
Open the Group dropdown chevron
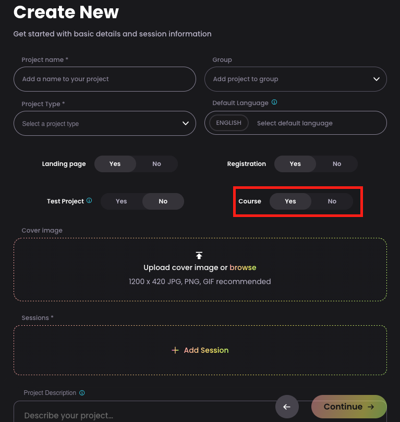click(x=376, y=79)
